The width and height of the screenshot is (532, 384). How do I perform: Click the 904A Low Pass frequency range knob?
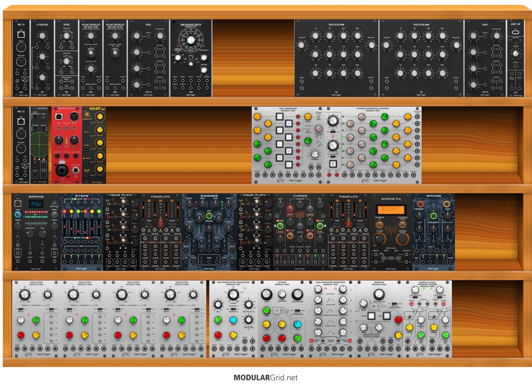click(91, 53)
